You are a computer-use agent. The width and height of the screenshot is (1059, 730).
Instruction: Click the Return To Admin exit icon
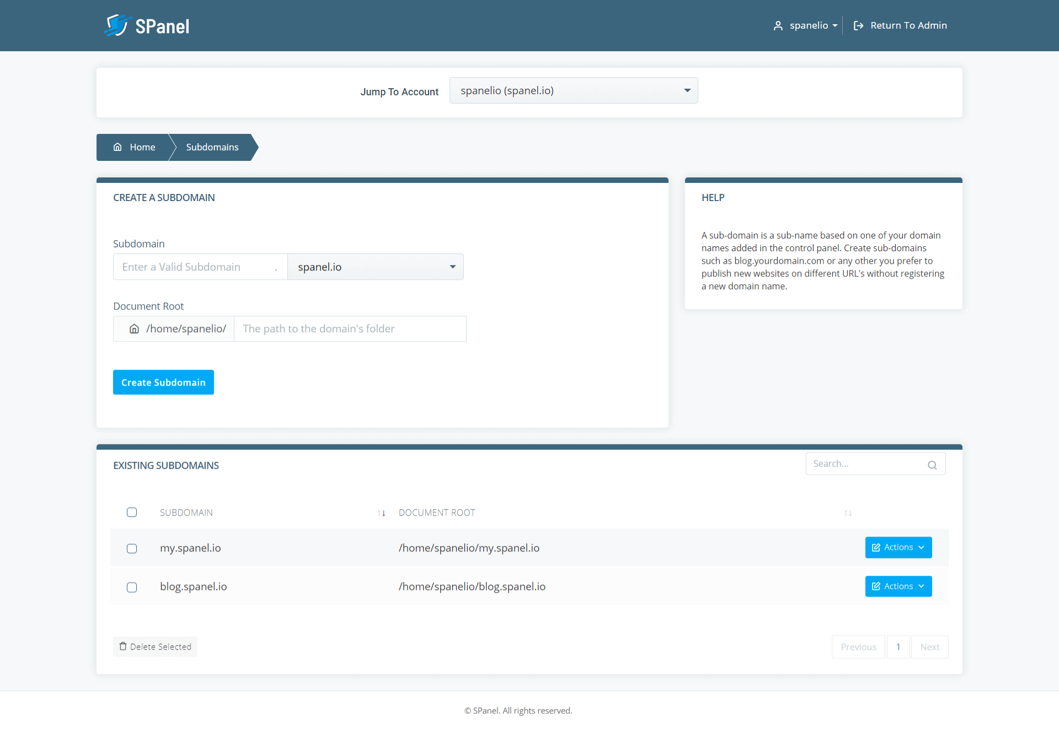(x=858, y=25)
